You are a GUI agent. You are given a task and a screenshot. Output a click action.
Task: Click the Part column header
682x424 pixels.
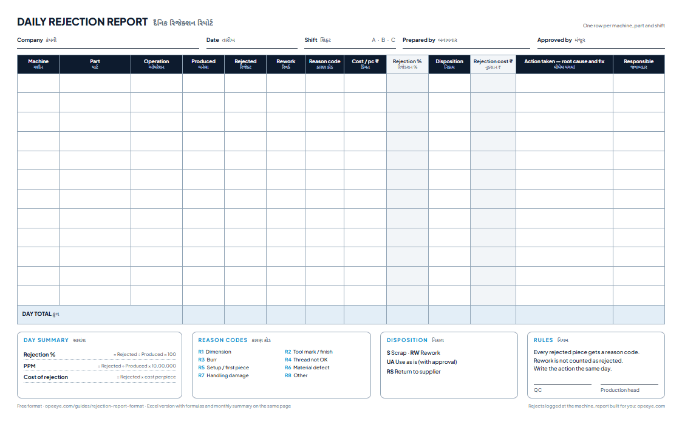click(95, 64)
